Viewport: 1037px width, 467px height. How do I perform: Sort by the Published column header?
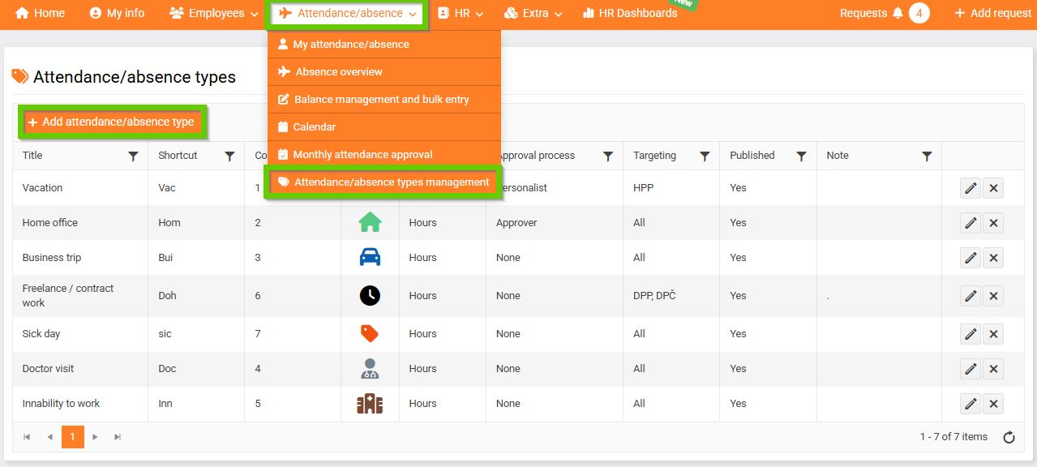click(752, 156)
